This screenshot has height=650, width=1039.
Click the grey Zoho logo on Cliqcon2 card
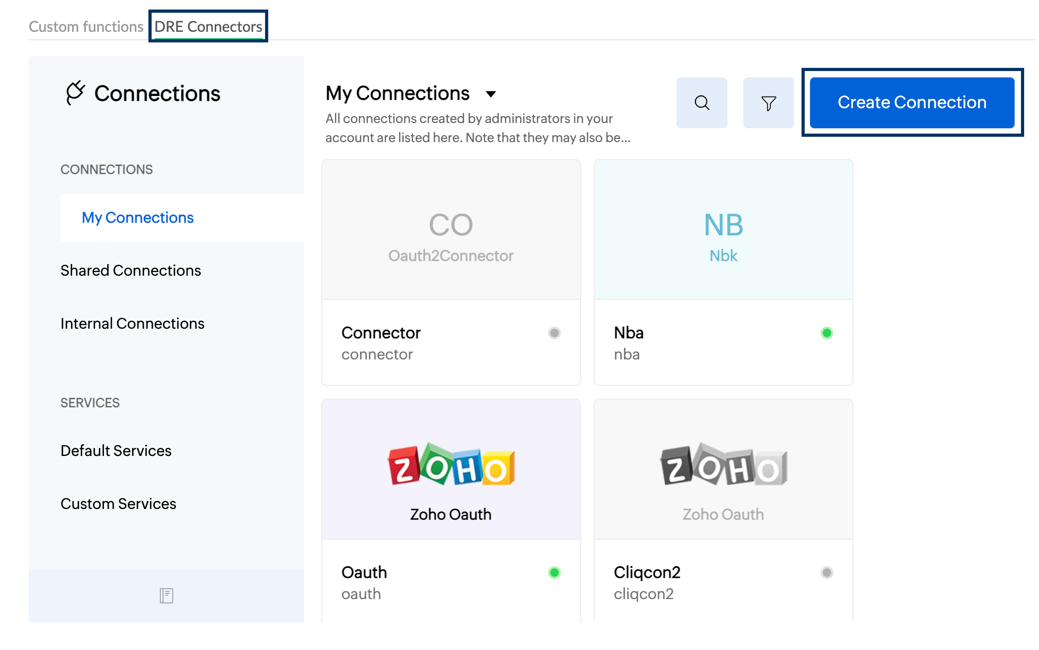724,465
